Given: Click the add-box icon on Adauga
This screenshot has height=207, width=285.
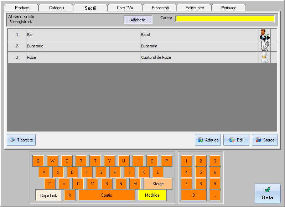Looking at the screenshot, I should click(200, 140).
